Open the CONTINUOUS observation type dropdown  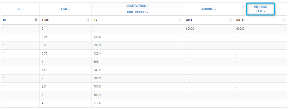[137, 12]
